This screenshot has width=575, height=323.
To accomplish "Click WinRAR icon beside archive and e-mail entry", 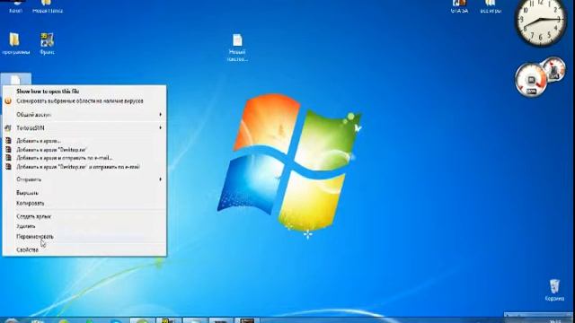I will coord(8,158).
